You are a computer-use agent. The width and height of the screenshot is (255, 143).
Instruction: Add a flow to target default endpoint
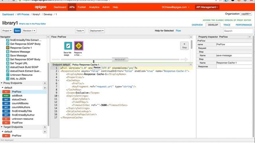[x=45, y=132]
